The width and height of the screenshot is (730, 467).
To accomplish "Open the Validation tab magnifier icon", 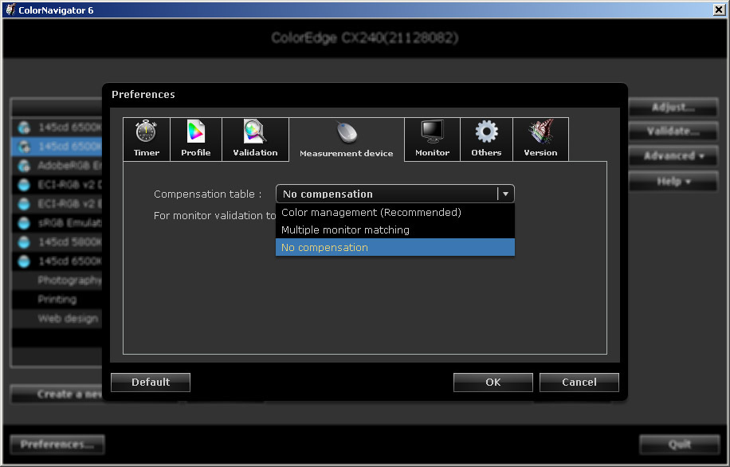I will (x=255, y=139).
